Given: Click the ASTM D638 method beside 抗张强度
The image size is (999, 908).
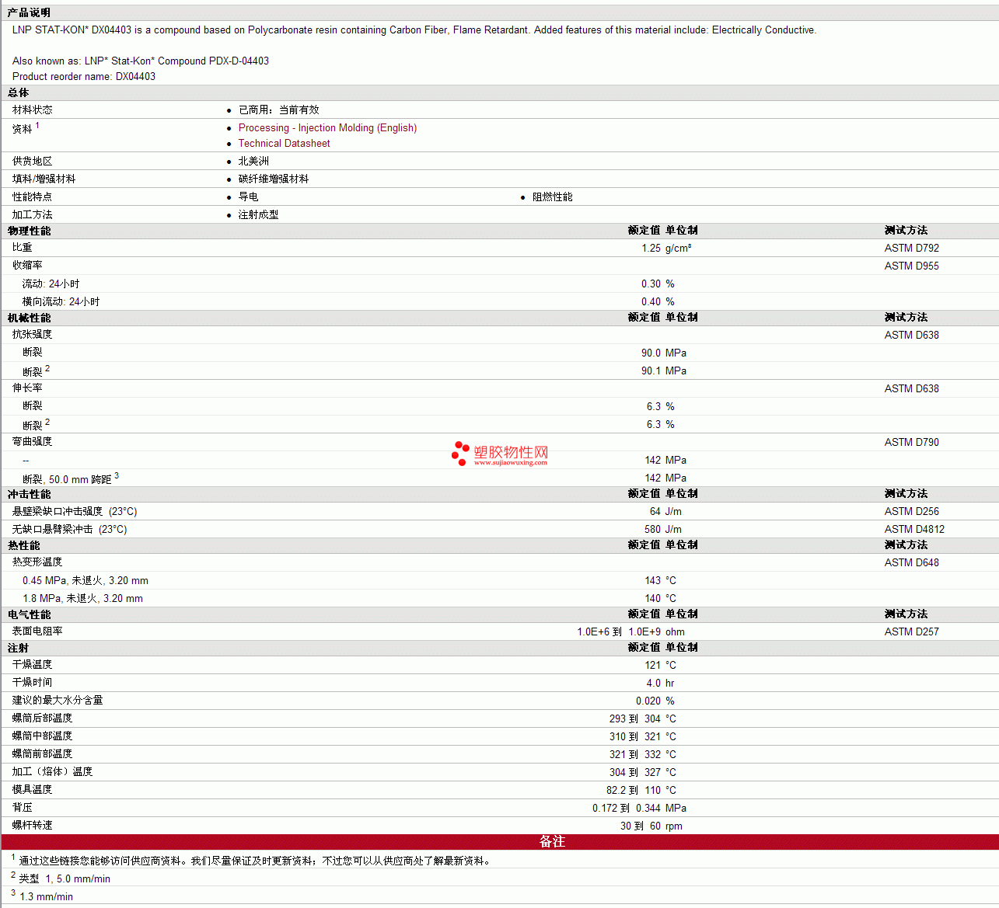Looking at the screenshot, I should point(911,336).
